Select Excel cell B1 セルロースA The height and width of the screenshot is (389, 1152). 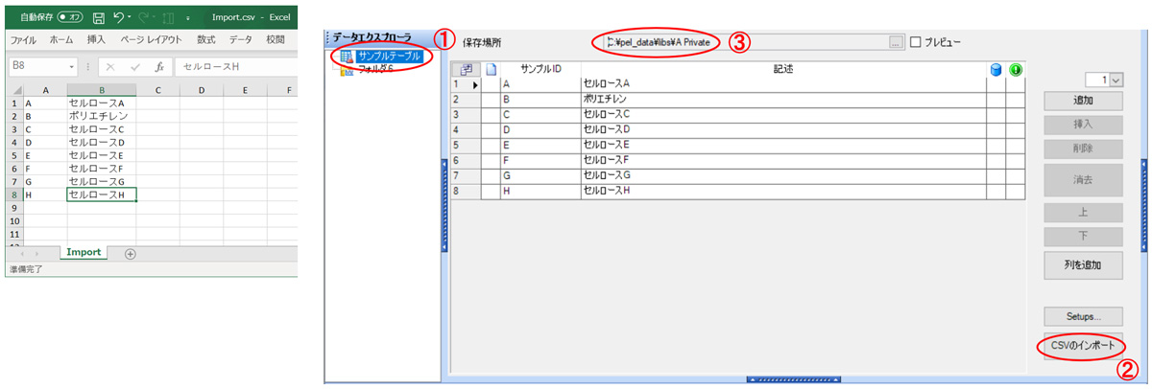[x=101, y=103]
